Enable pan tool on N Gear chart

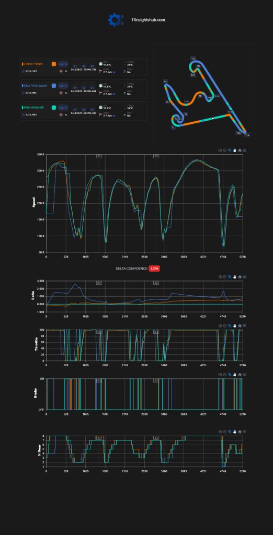pyautogui.click(x=235, y=432)
